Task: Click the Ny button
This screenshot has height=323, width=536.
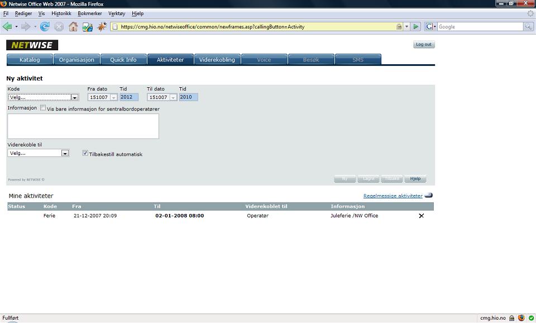Action: [x=345, y=179]
